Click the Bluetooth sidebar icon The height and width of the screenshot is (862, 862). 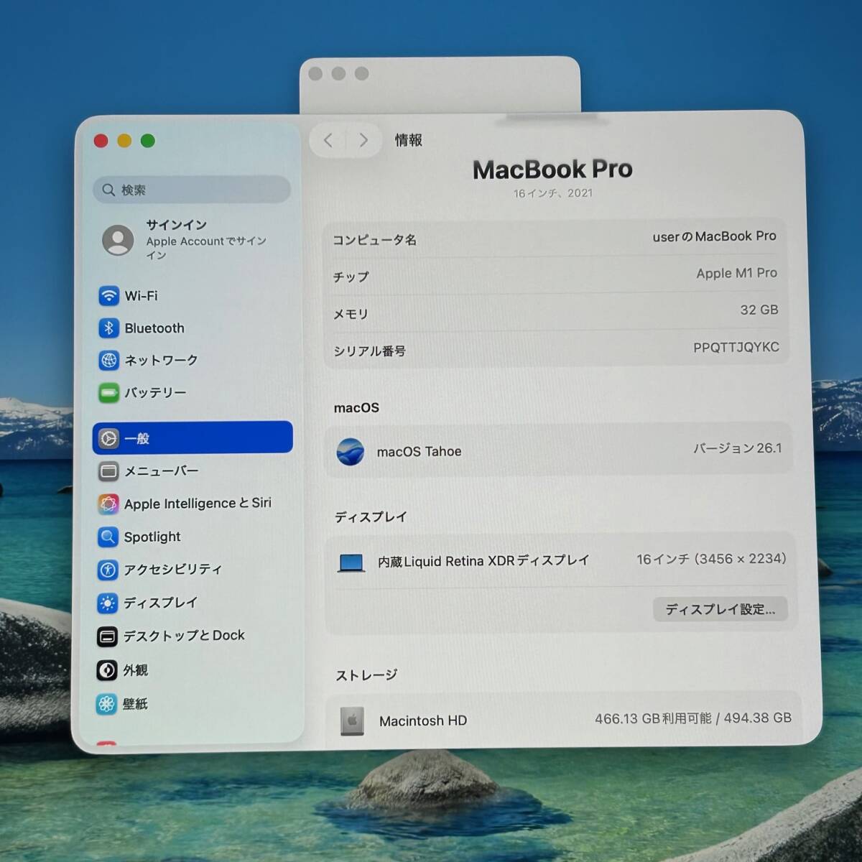108,328
